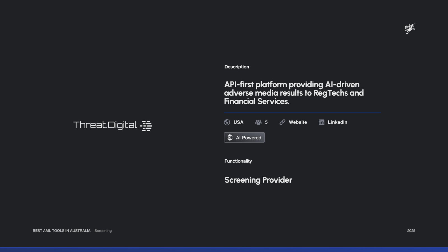
Task: Click the BEST AML TOOLS IN AUSTRALIA footer
Action: click(62, 231)
